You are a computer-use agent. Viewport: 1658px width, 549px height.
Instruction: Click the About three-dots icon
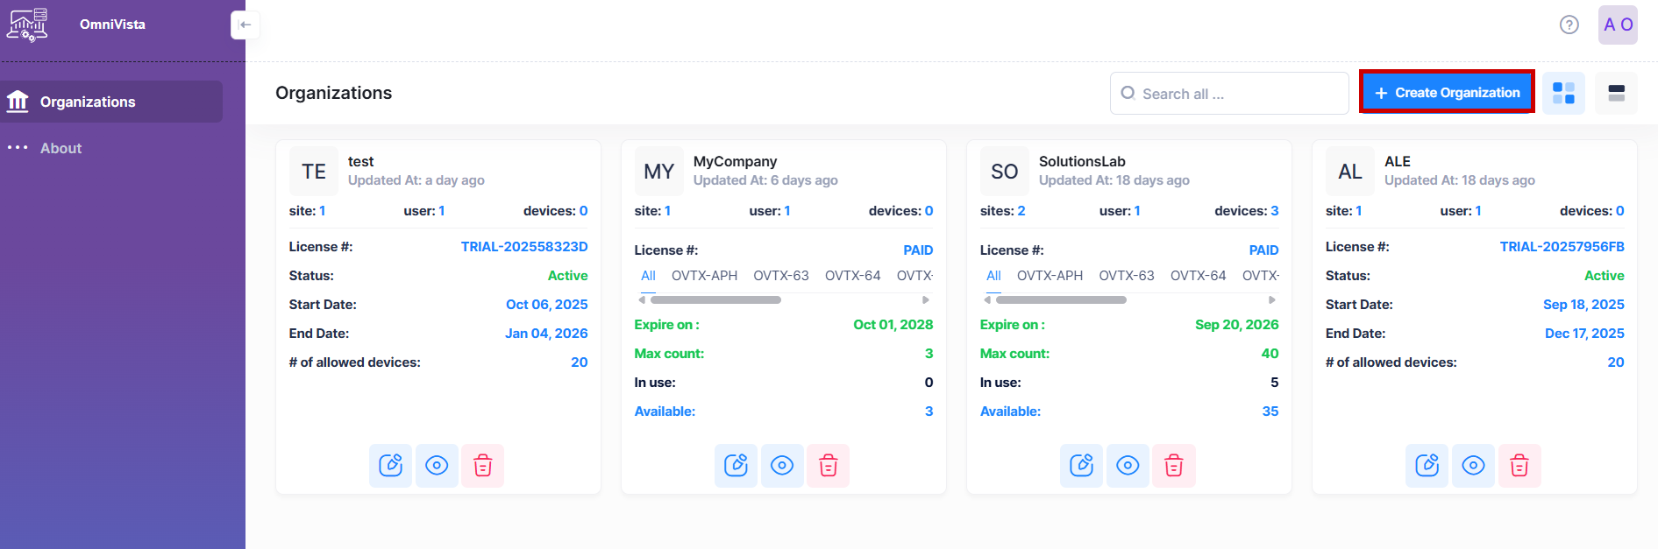tap(18, 148)
